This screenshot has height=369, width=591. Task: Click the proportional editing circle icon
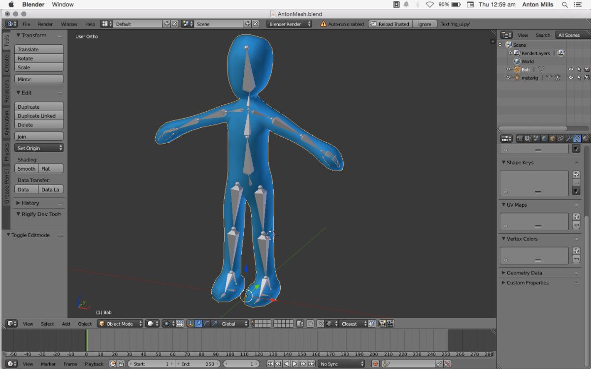click(x=310, y=324)
